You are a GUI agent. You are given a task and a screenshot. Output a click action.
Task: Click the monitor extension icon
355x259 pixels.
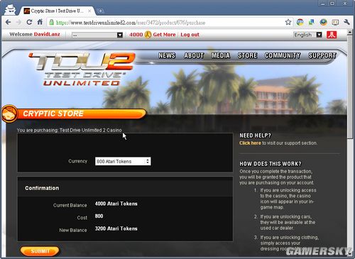tap(335, 22)
